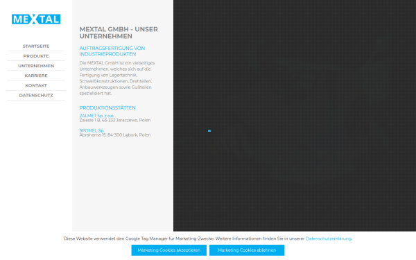The width and height of the screenshot is (416, 260).
Task: Decline marketing cookies
Action: pyautogui.click(x=247, y=250)
